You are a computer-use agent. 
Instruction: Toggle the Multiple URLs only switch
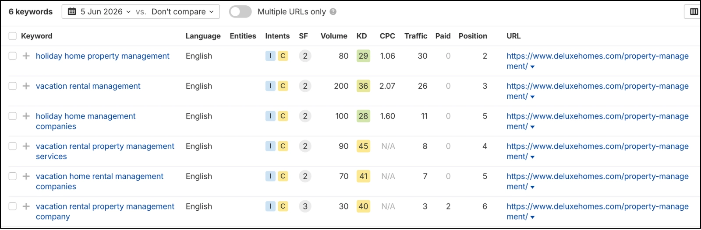pos(241,12)
